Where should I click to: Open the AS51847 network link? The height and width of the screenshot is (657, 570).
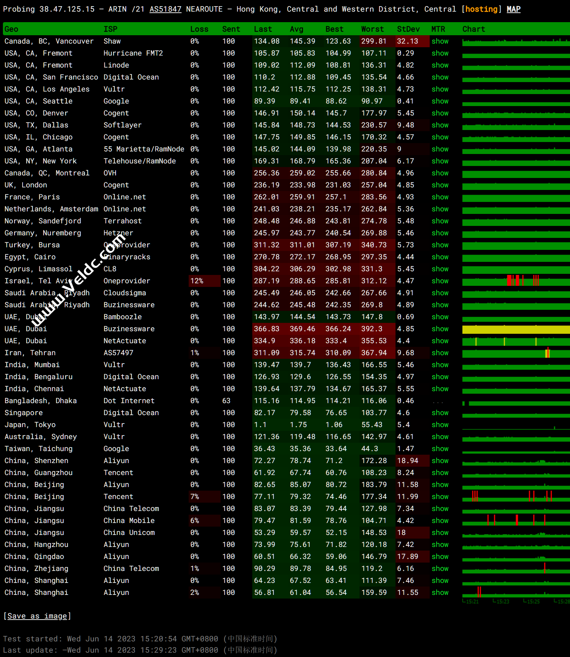tap(165, 9)
